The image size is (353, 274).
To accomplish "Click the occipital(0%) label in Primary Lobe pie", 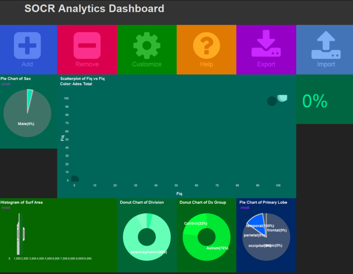I will 259,245.
